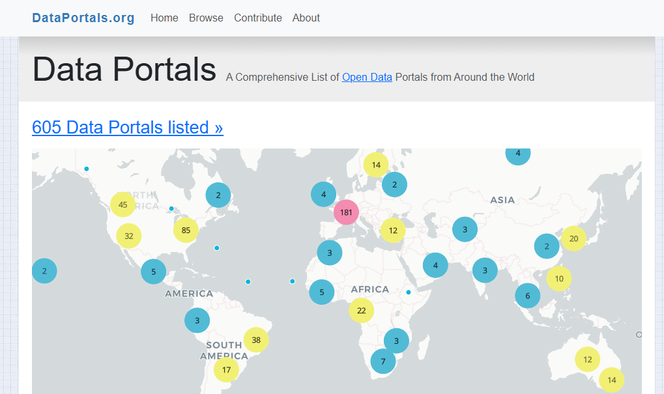The height and width of the screenshot is (394, 664).
Task: Click the "181" cluster marker over France
Action: tap(346, 212)
